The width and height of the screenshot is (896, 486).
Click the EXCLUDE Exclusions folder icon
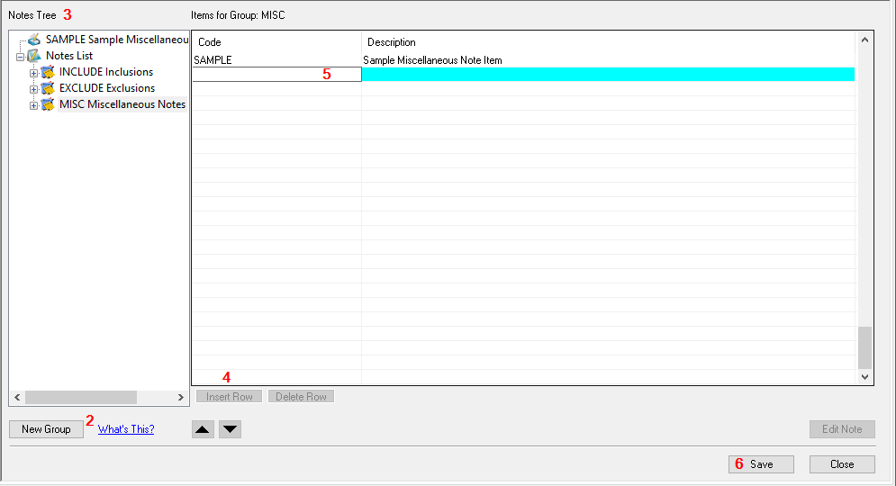pos(48,88)
